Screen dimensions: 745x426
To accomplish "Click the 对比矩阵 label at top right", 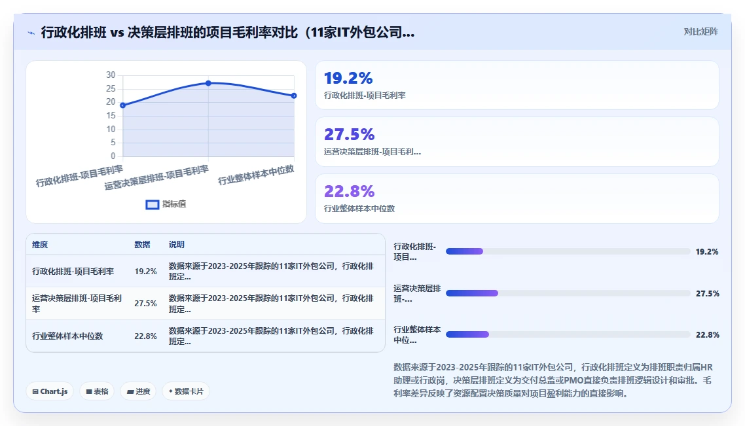I will [701, 32].
